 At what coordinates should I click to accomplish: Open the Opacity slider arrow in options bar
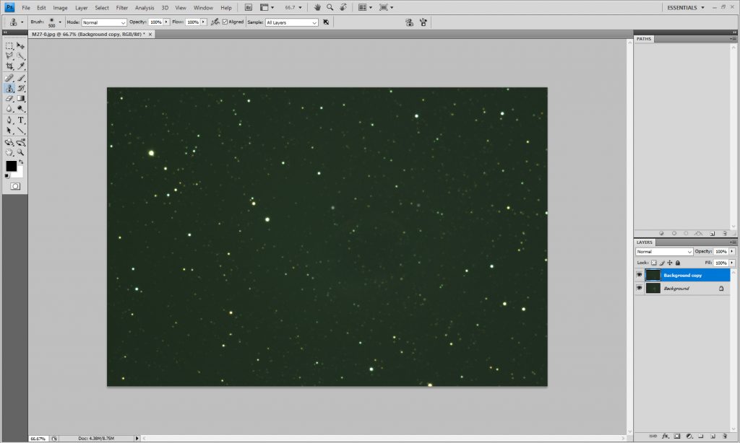click(x=166, y=22)
